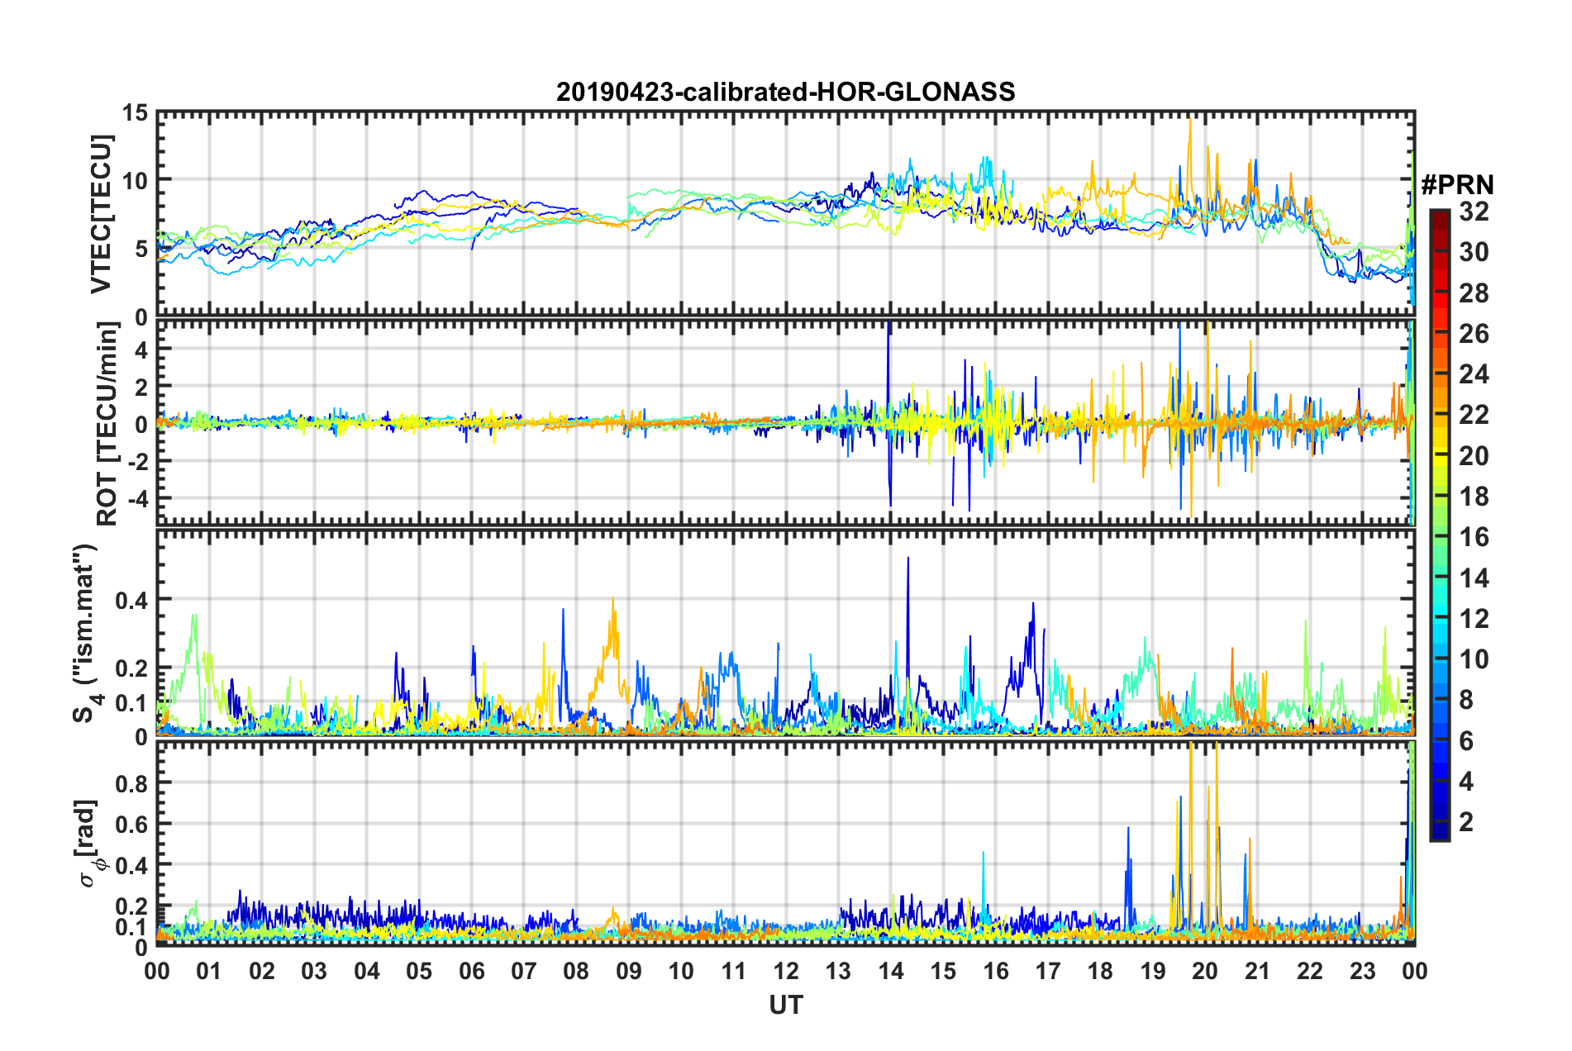Viewport: 1572px width, 1051px height.
Task: Pick the green colorbar band at PRN 16
Action: point(1439,538)
